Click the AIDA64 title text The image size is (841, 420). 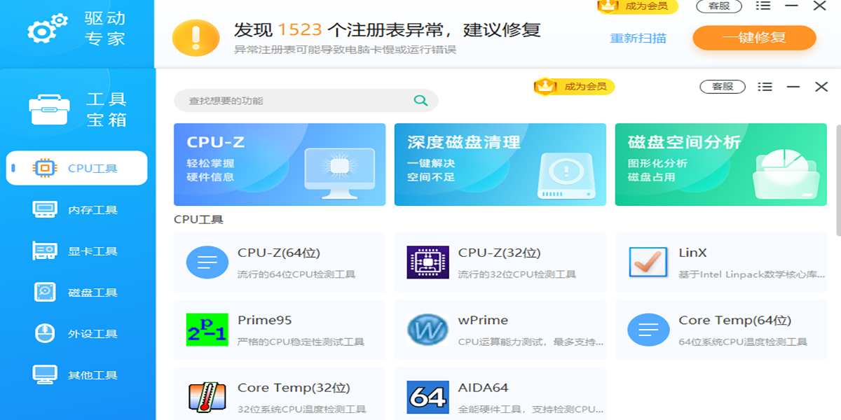[483, 388]
